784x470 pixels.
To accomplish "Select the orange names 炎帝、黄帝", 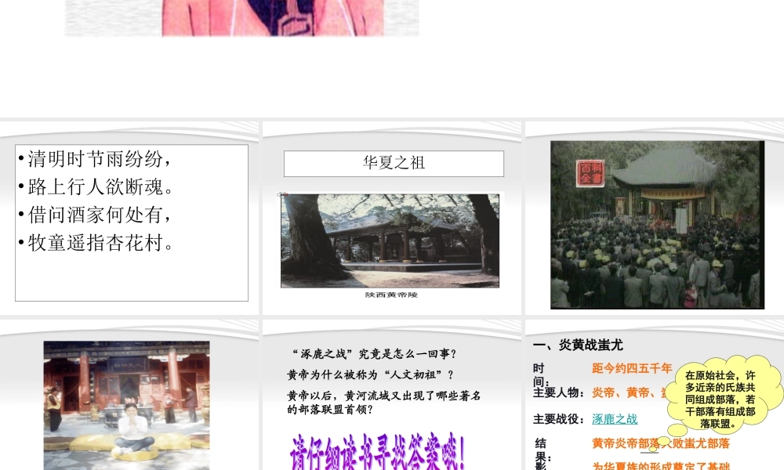I will click(x=629, y=392).
